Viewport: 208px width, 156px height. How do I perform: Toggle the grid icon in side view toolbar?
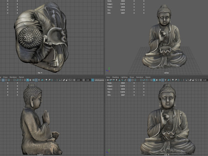click(x=3, y=80)
